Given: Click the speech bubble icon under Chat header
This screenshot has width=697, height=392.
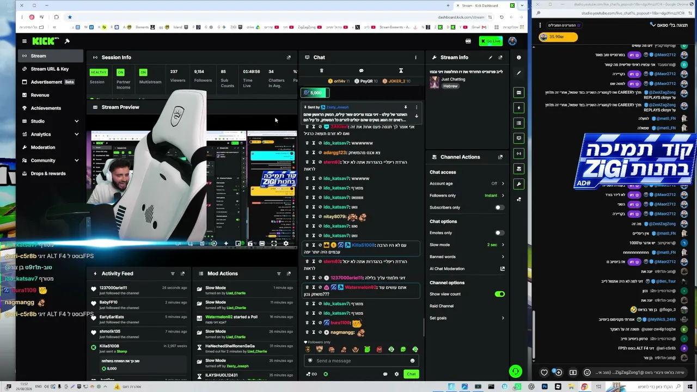Looking at the screenshot, I should 361,71.
